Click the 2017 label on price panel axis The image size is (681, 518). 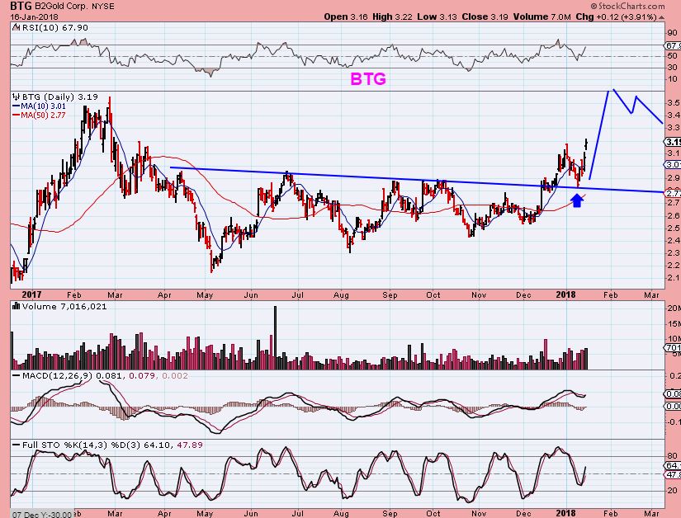pyautogui.click(x=31, y=295)
